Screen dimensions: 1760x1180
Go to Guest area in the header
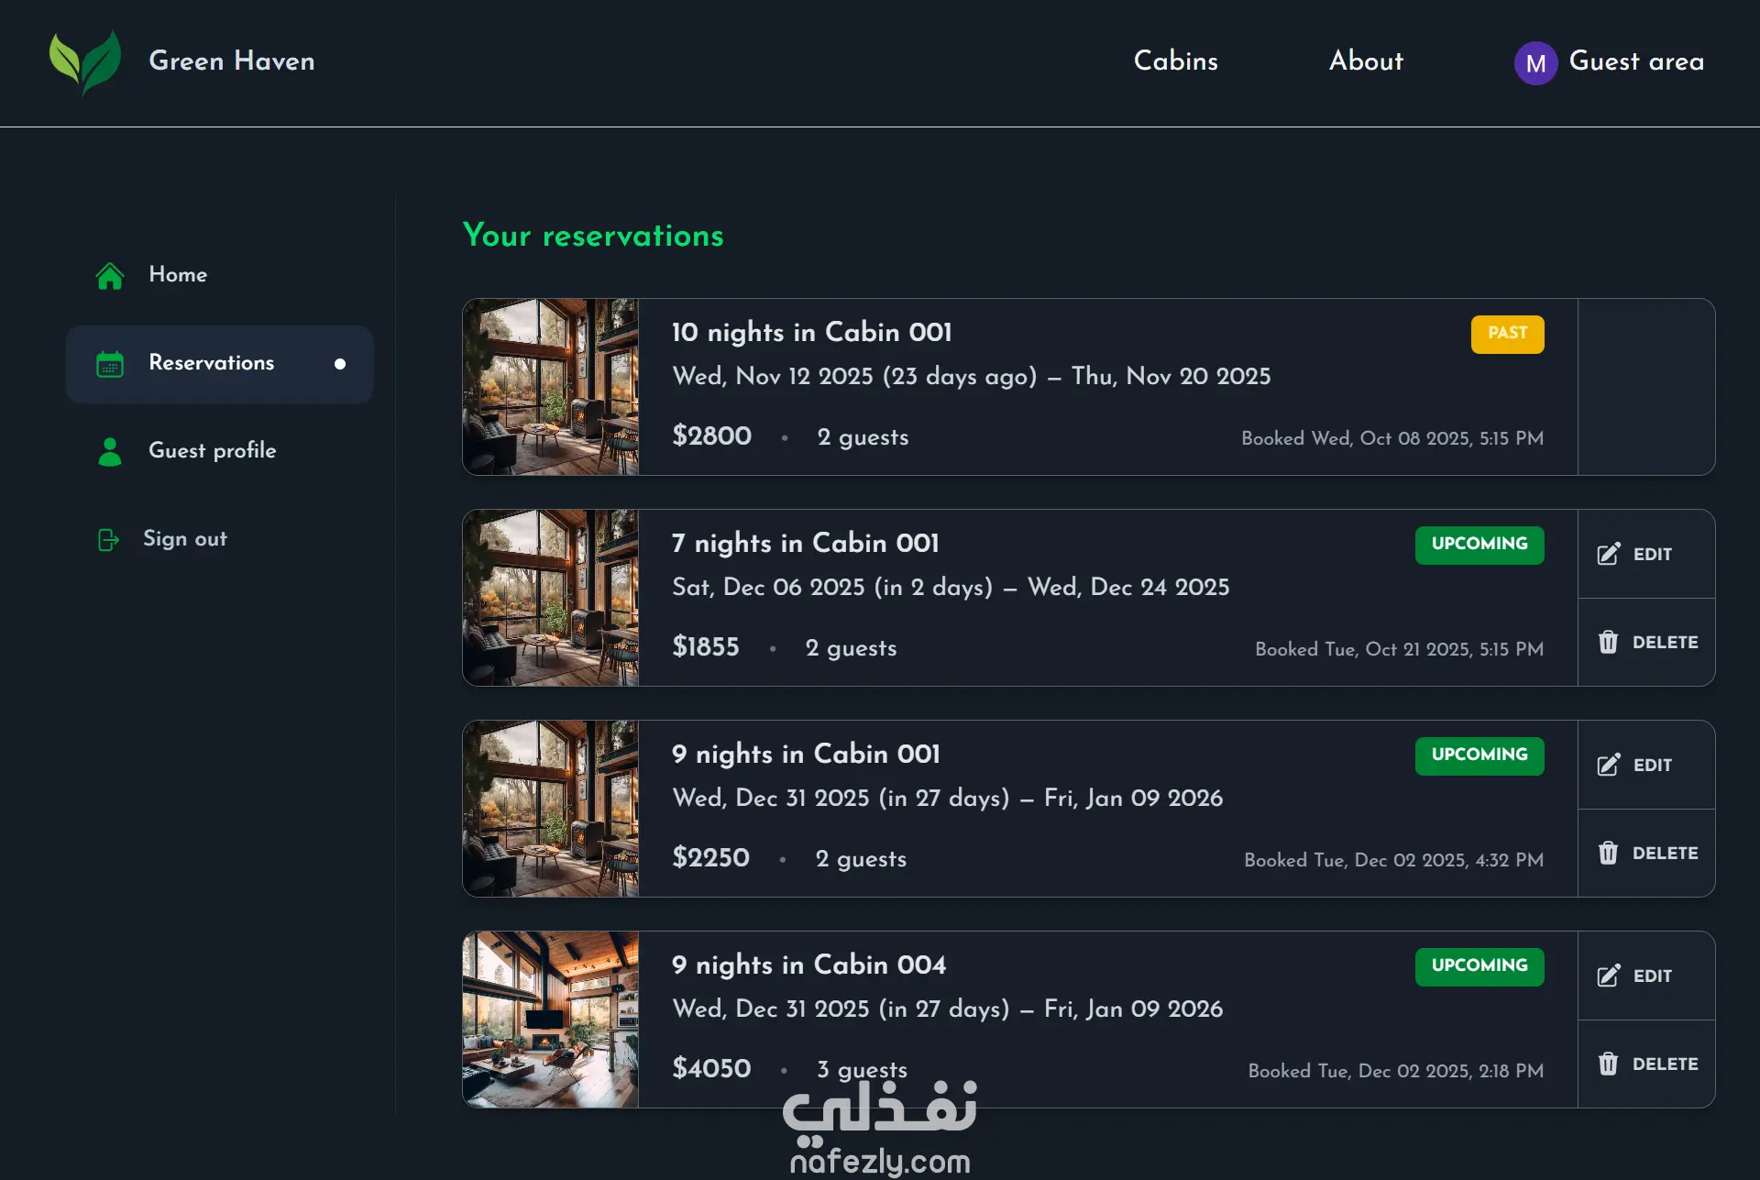[x=1636, y=61]
